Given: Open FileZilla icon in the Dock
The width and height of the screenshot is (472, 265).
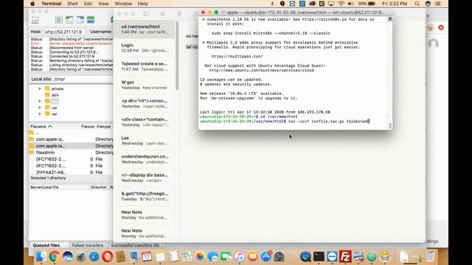Looking at the screenshot, I should (x=345, y=256).
